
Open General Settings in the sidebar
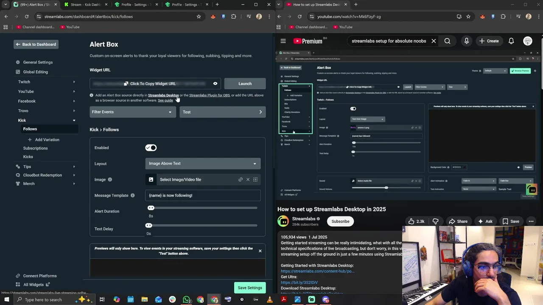click(38, 62)
